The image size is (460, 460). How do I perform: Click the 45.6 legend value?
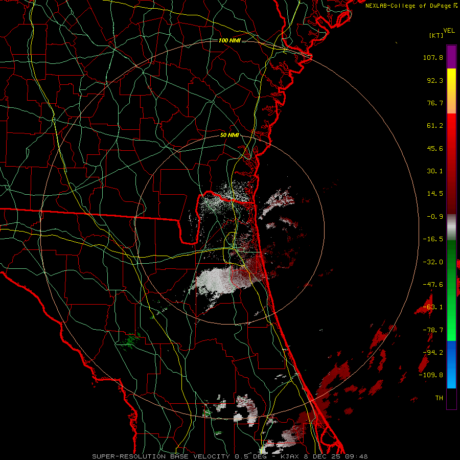(435, 148)
